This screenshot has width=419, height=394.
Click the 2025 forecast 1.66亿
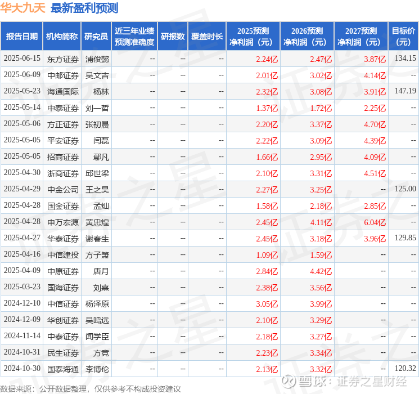(x=267, y=157)
